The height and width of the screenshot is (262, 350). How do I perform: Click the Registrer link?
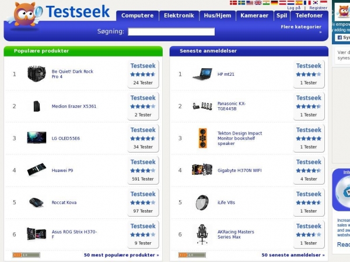[318, 8]
